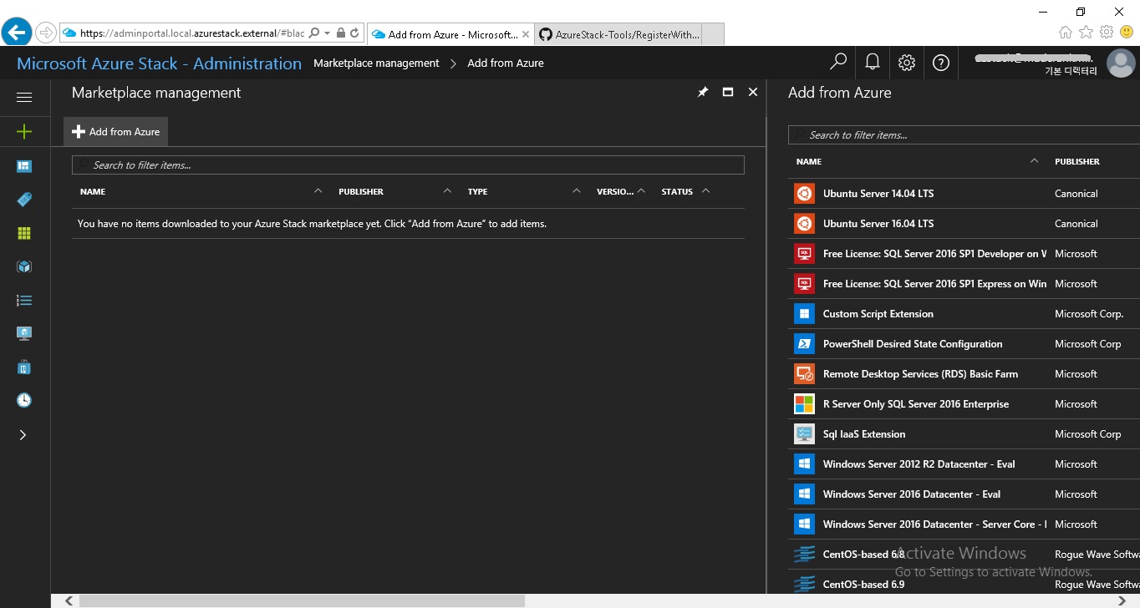Click the green plus New icon in the sidebar
1140x608 pixels.
click(x=24, y=131)
